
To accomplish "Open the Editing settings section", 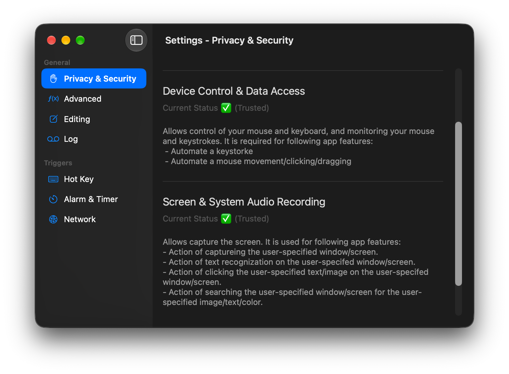I will pos(94,119).
